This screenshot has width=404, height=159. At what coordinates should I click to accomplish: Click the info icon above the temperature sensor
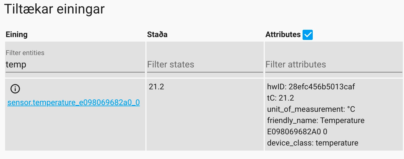tap(15, 89)
